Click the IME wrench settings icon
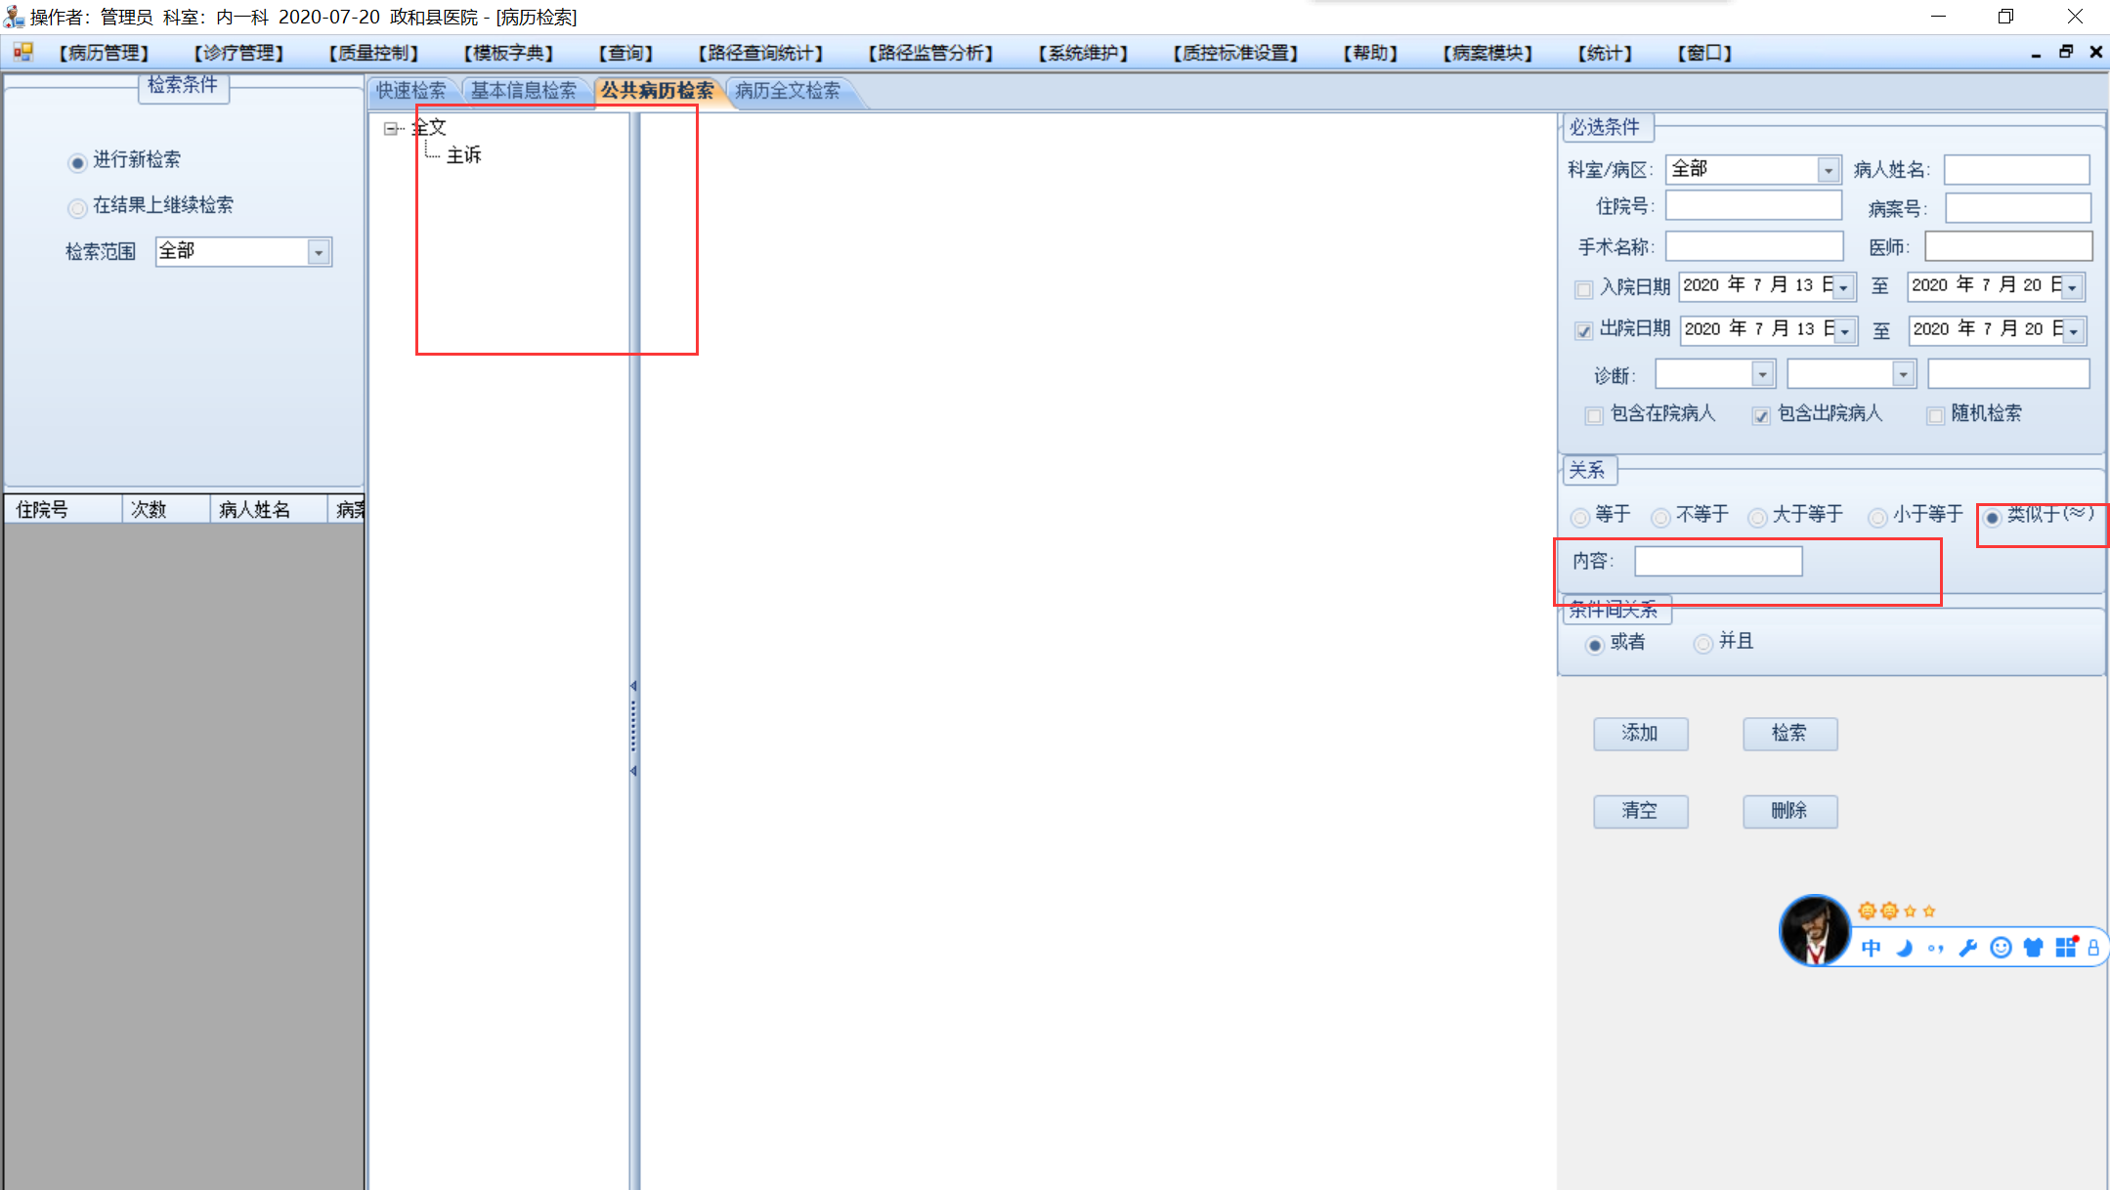Viewport: 2110px width, 1190px height. click(1968, 948)
